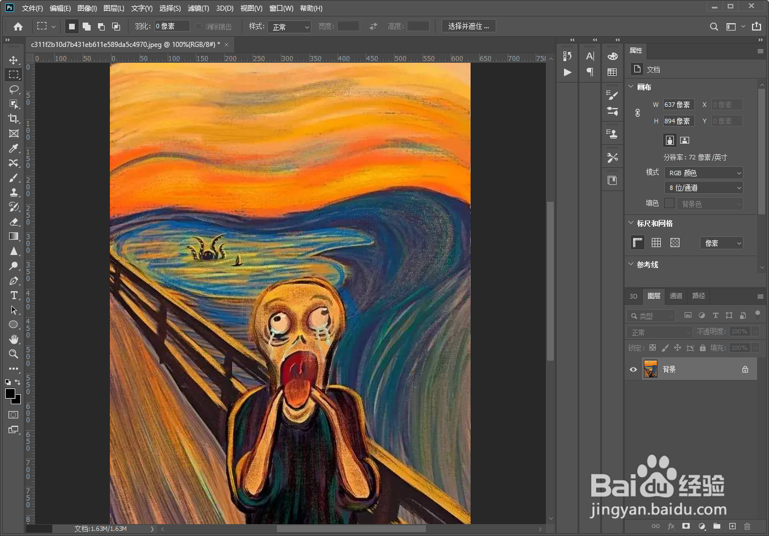Click the Share icon at top right
Viewport: 769px width, 536px height.
click(757, 26)
